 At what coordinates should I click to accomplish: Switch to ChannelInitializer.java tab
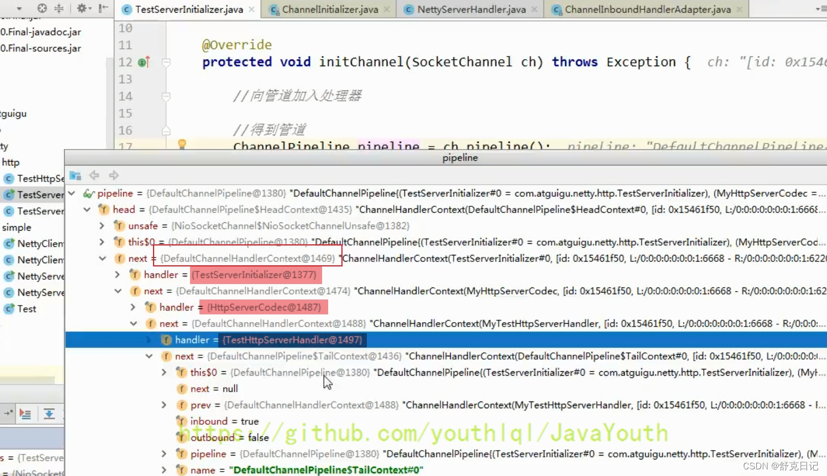coord(329,9)
